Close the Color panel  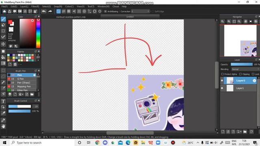pyautogui.click(x=39, y=17)
